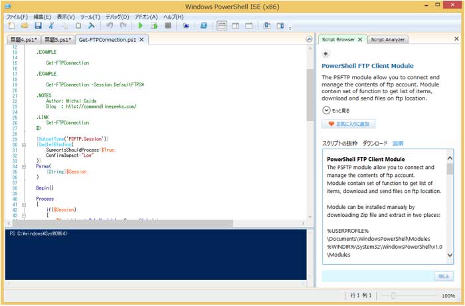465x306 pixels.
Task: Collapse the Param block fold on line 34
Action: coord(24,167)
